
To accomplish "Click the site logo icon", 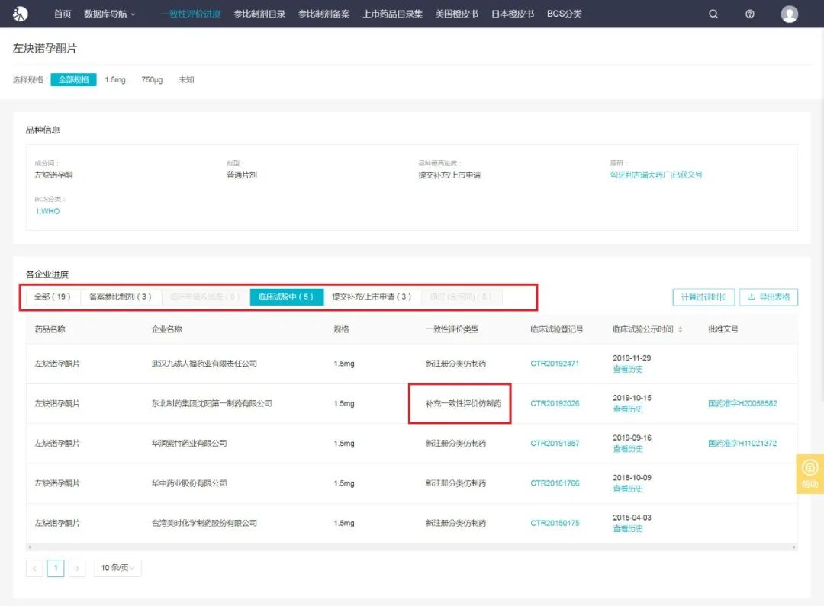I will click(x=20, y=14).
